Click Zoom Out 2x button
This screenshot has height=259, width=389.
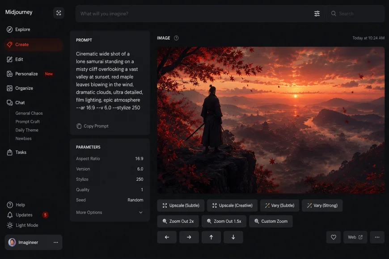[178, 221]
